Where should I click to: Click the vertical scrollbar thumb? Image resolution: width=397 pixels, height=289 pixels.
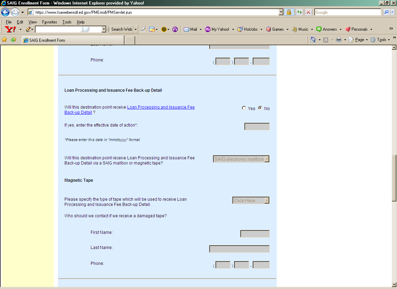[394, 178]
